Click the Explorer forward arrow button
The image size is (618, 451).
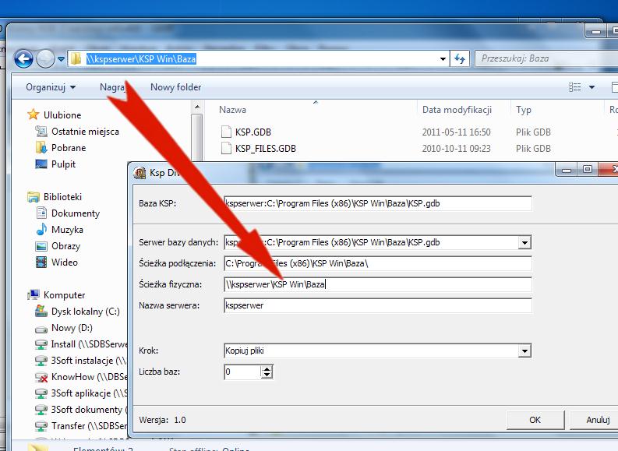(45, 59)
